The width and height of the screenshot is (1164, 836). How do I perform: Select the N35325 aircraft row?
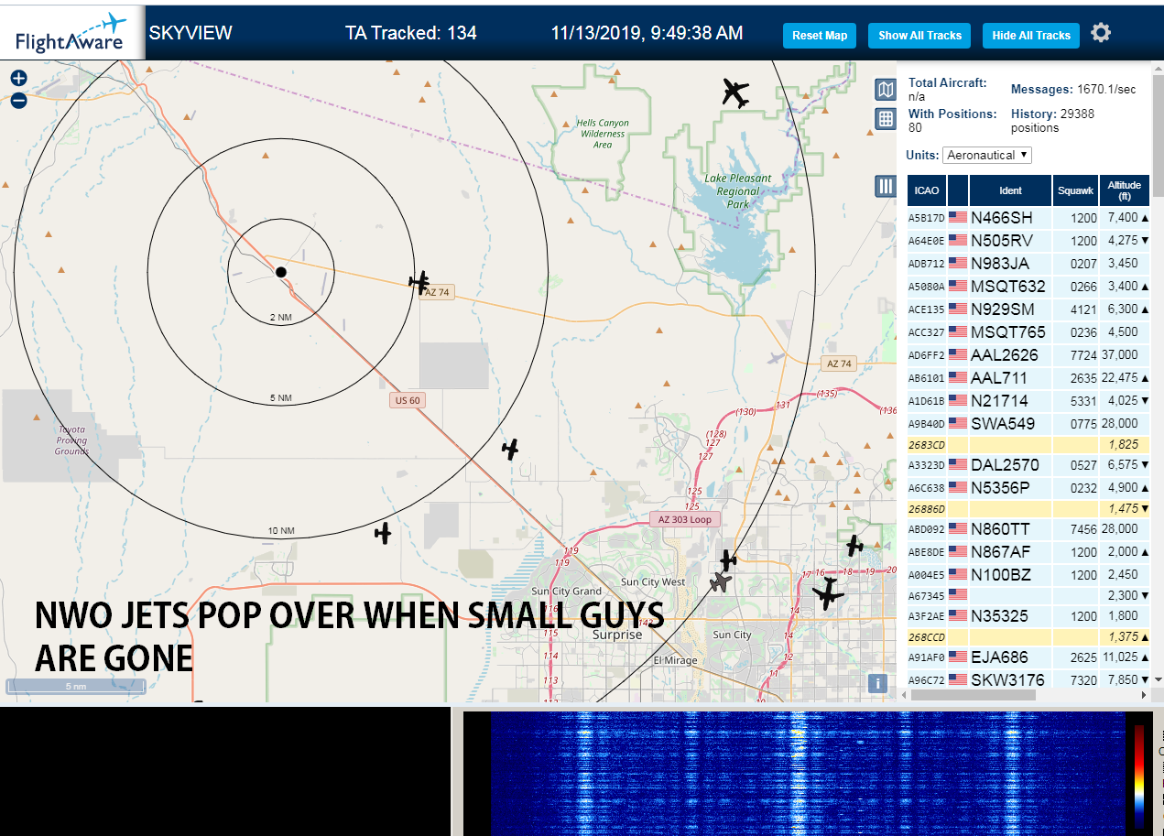tap(1028, 616)
